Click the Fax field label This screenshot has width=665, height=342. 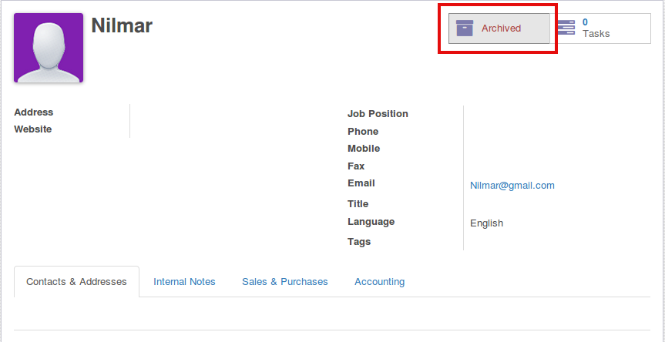pyautogui.click(x=356, y=166)
